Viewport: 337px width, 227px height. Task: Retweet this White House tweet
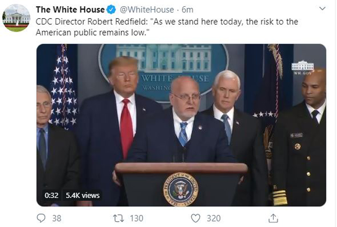118,218
